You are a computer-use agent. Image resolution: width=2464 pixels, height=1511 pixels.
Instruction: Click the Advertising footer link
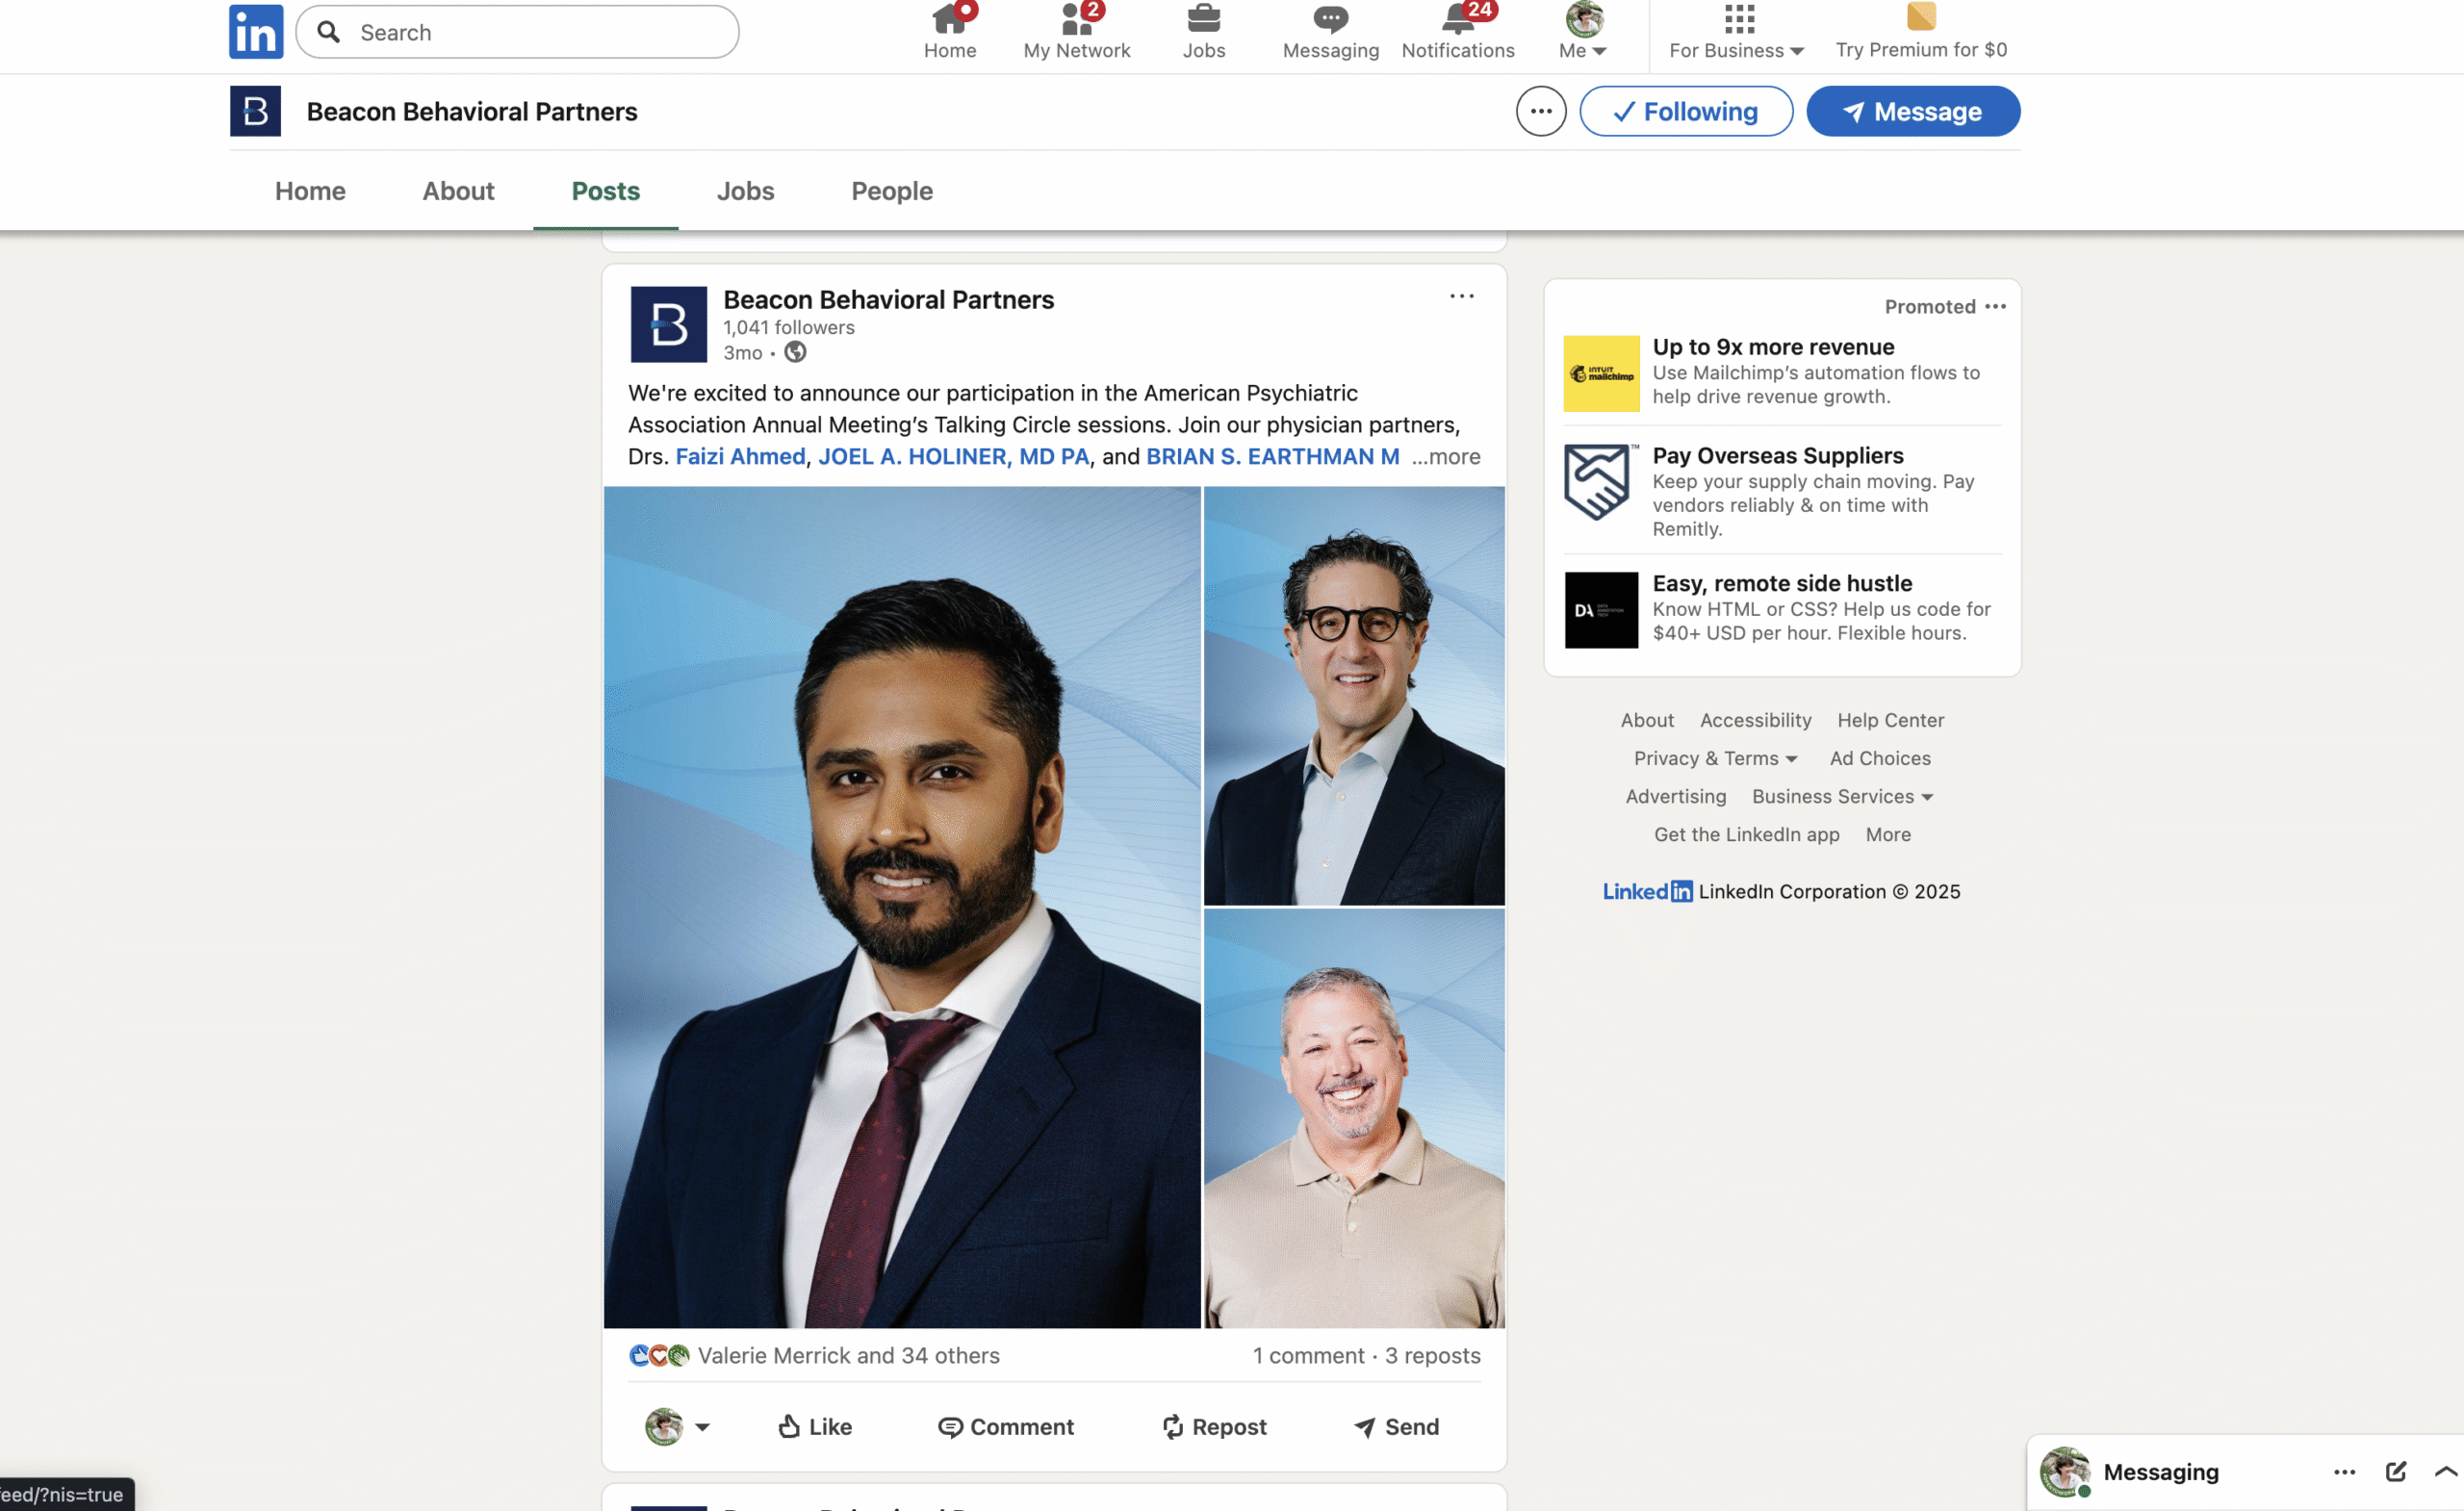(x=1675, y=796)
